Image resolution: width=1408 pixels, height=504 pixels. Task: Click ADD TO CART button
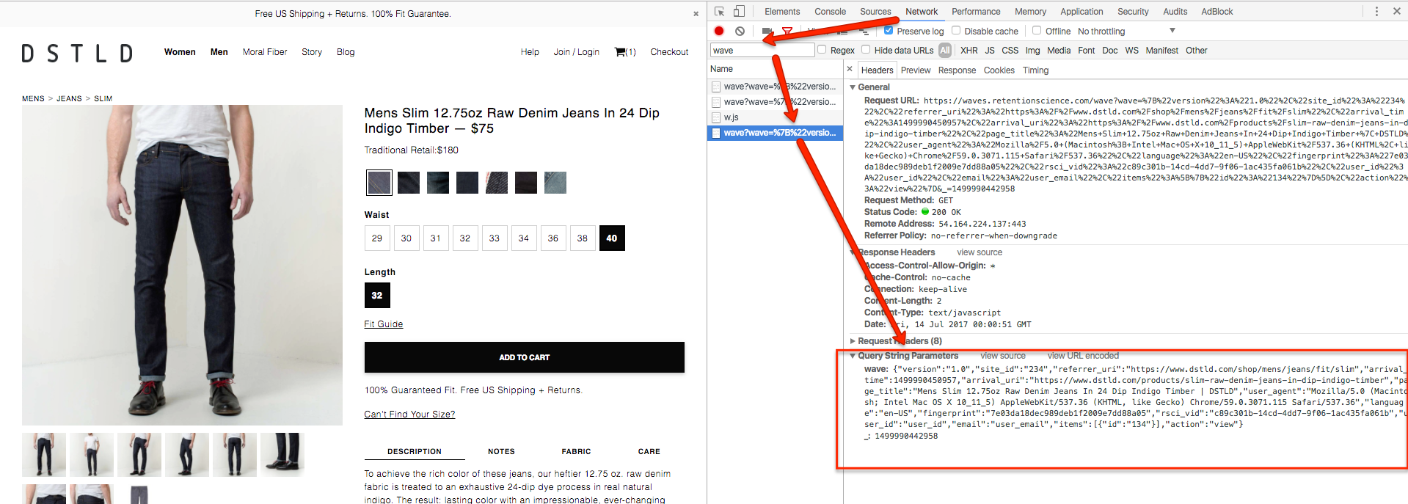click(524, 357)
